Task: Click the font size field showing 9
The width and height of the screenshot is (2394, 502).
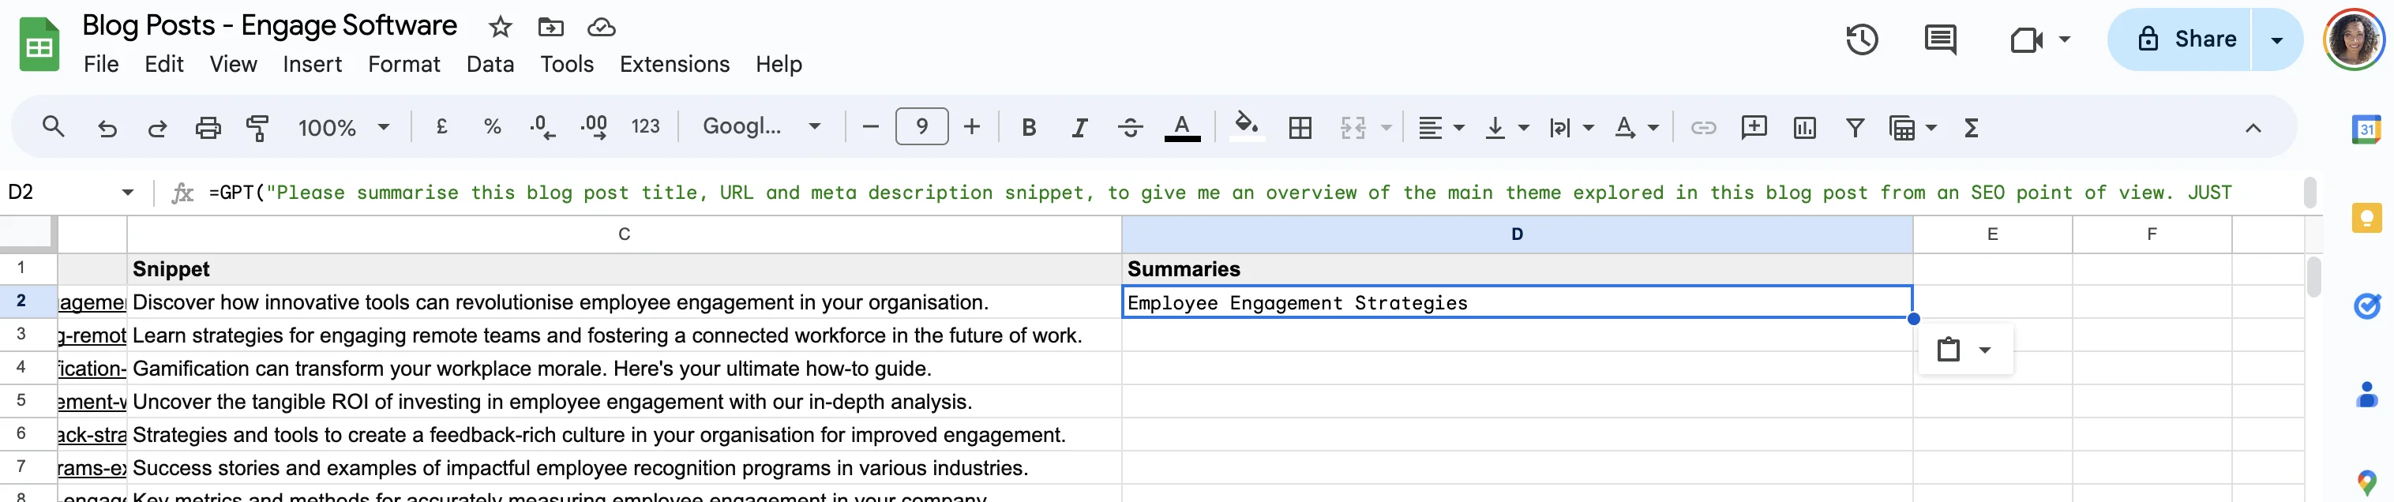Action: (x=921, y=126)
